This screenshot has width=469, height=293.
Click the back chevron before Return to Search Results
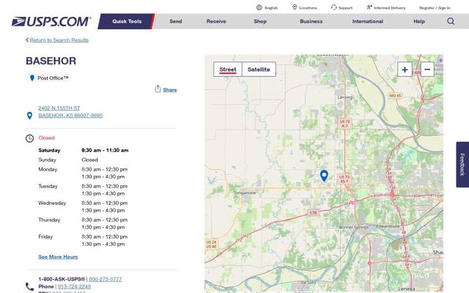[x=27, y=40]
